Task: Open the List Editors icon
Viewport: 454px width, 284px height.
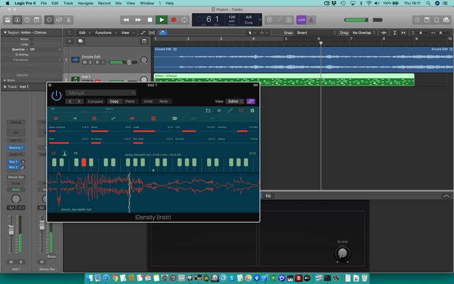Action: click(417, 20)
